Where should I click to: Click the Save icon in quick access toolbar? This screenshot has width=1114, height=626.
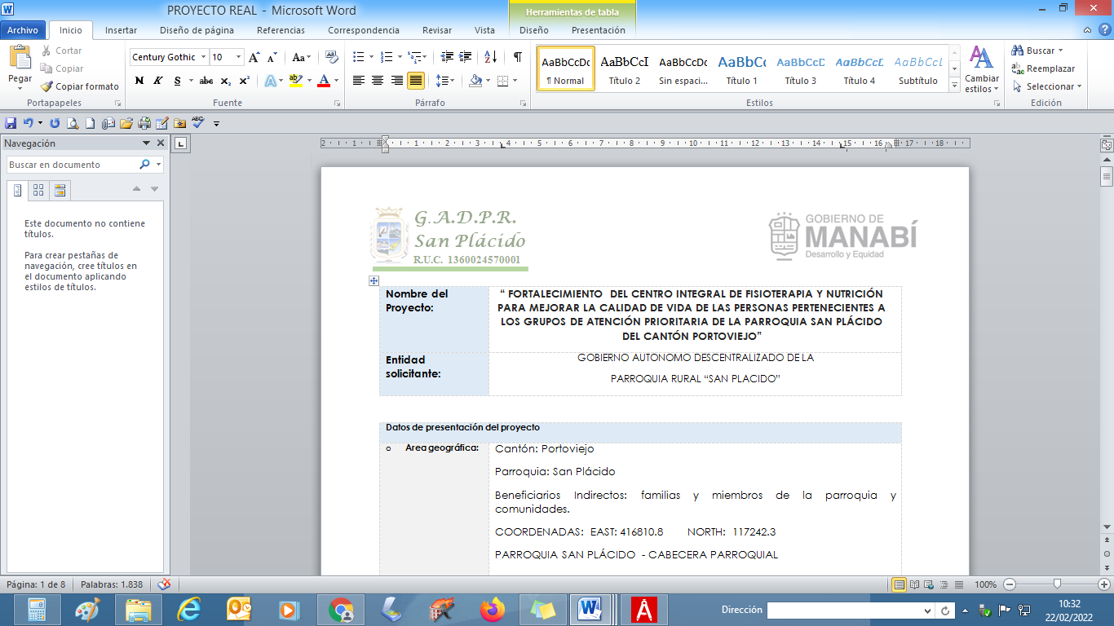pyautogui.click(x=11, y=124)
